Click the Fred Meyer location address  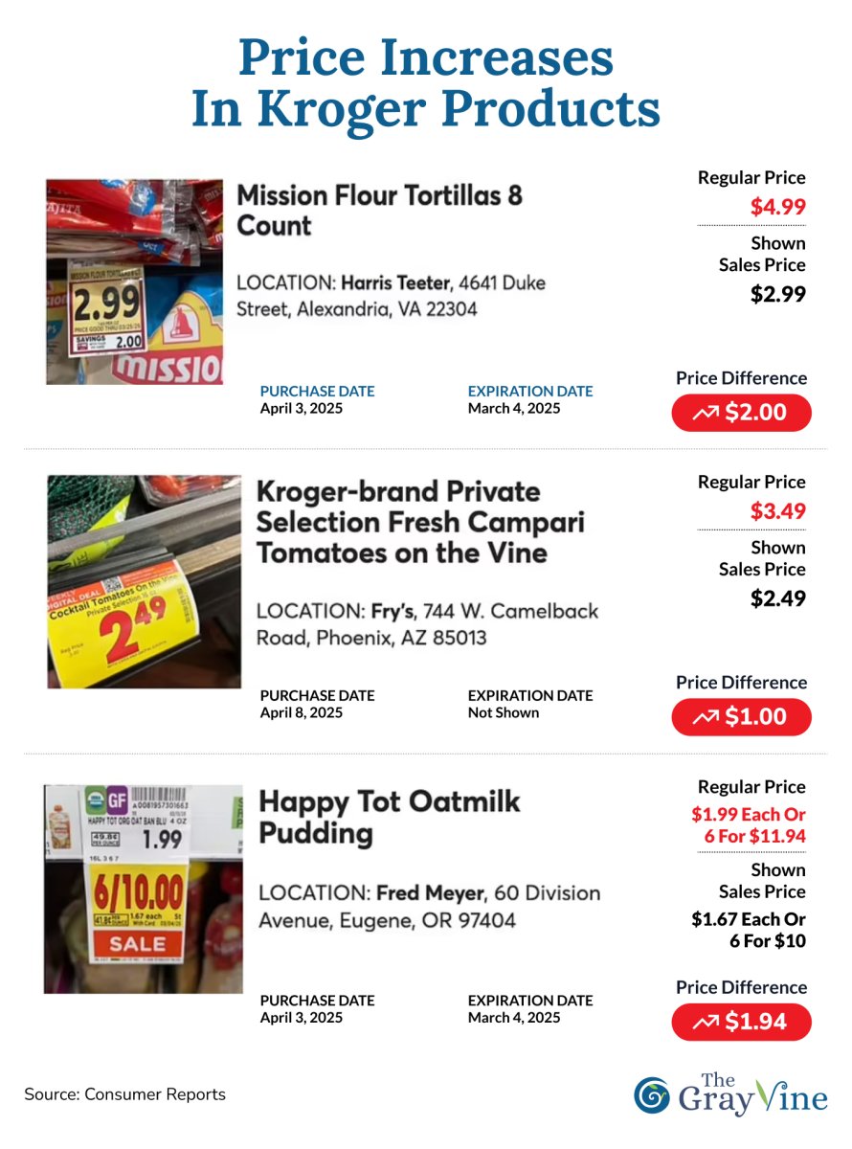pos(429,907)
